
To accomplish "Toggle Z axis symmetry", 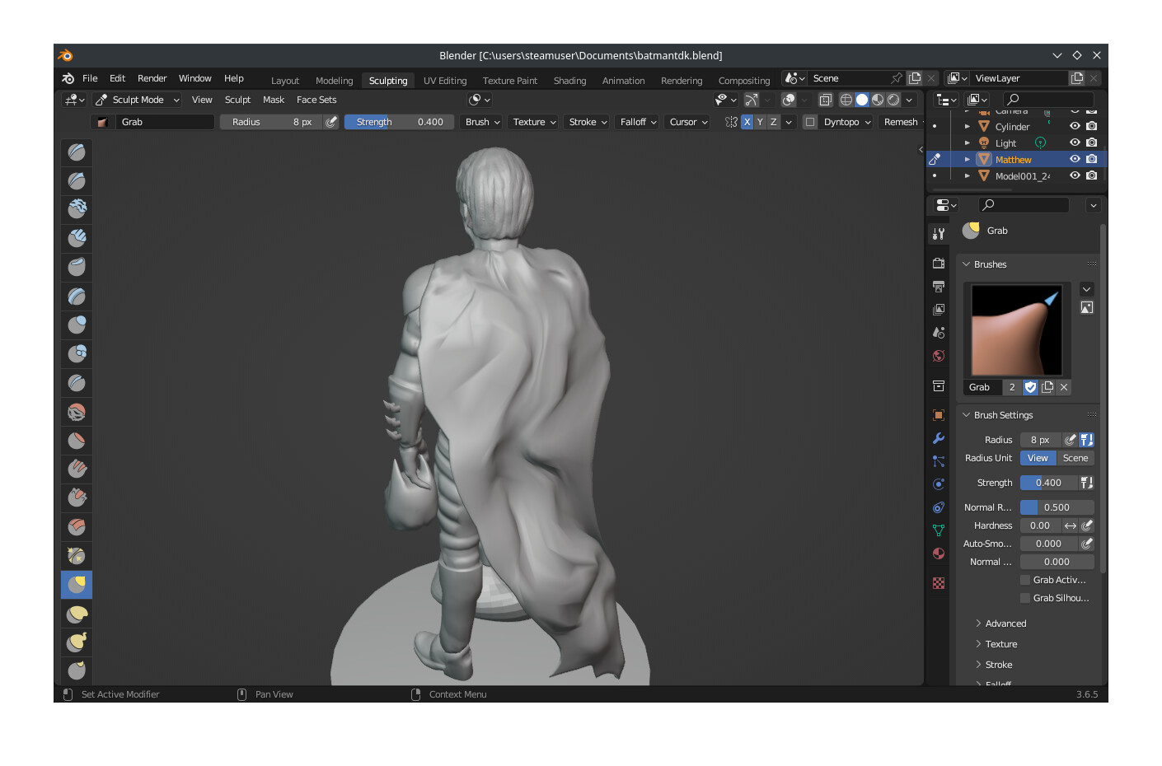I will [773, 122].
